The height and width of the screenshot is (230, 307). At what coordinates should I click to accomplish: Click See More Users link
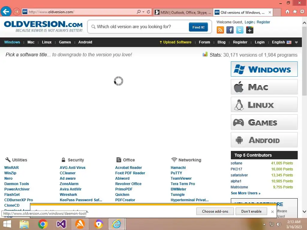click(246, 193)
